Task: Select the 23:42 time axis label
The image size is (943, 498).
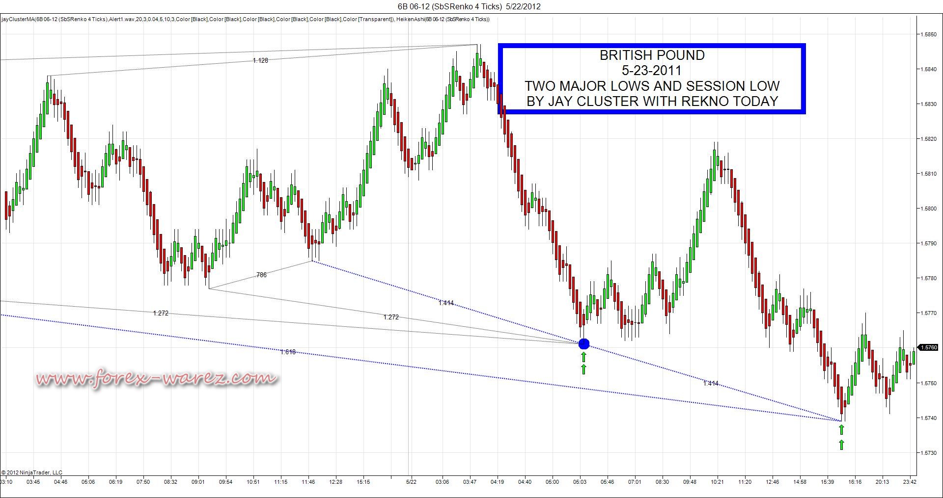Action: tap(910, 482)
